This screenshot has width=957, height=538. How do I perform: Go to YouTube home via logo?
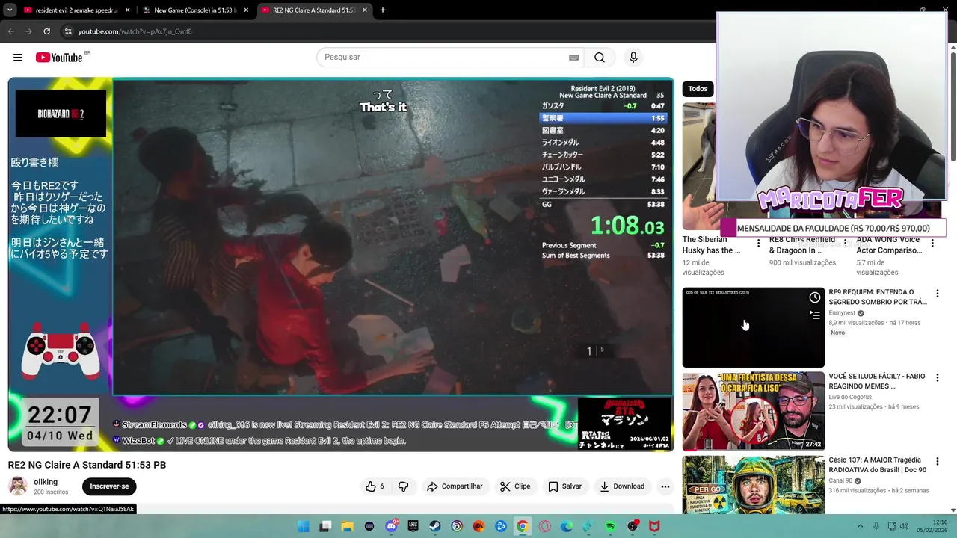coord(59,58)
